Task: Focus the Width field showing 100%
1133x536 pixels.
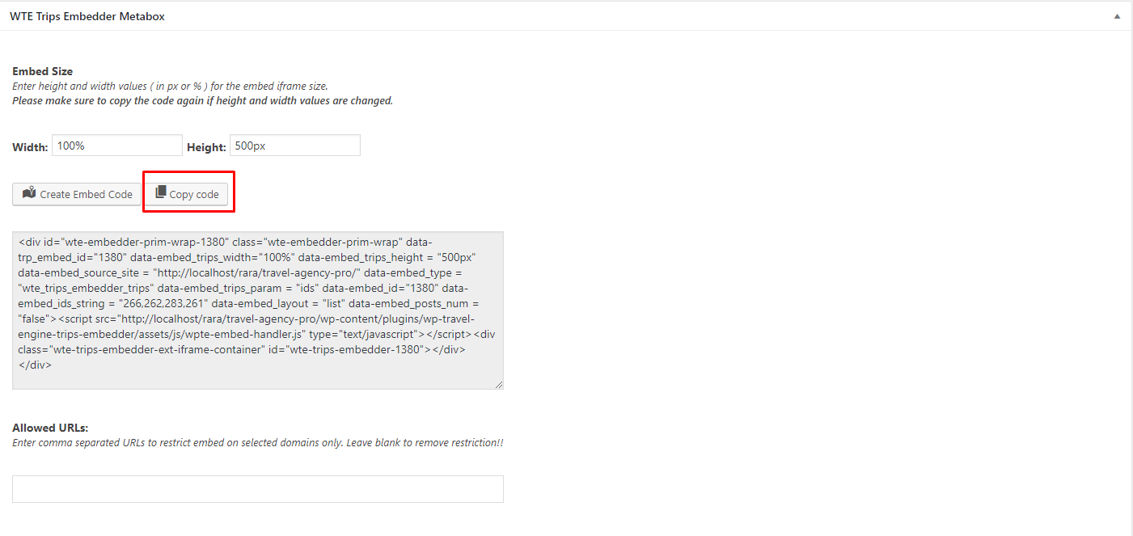Action: 117,146
